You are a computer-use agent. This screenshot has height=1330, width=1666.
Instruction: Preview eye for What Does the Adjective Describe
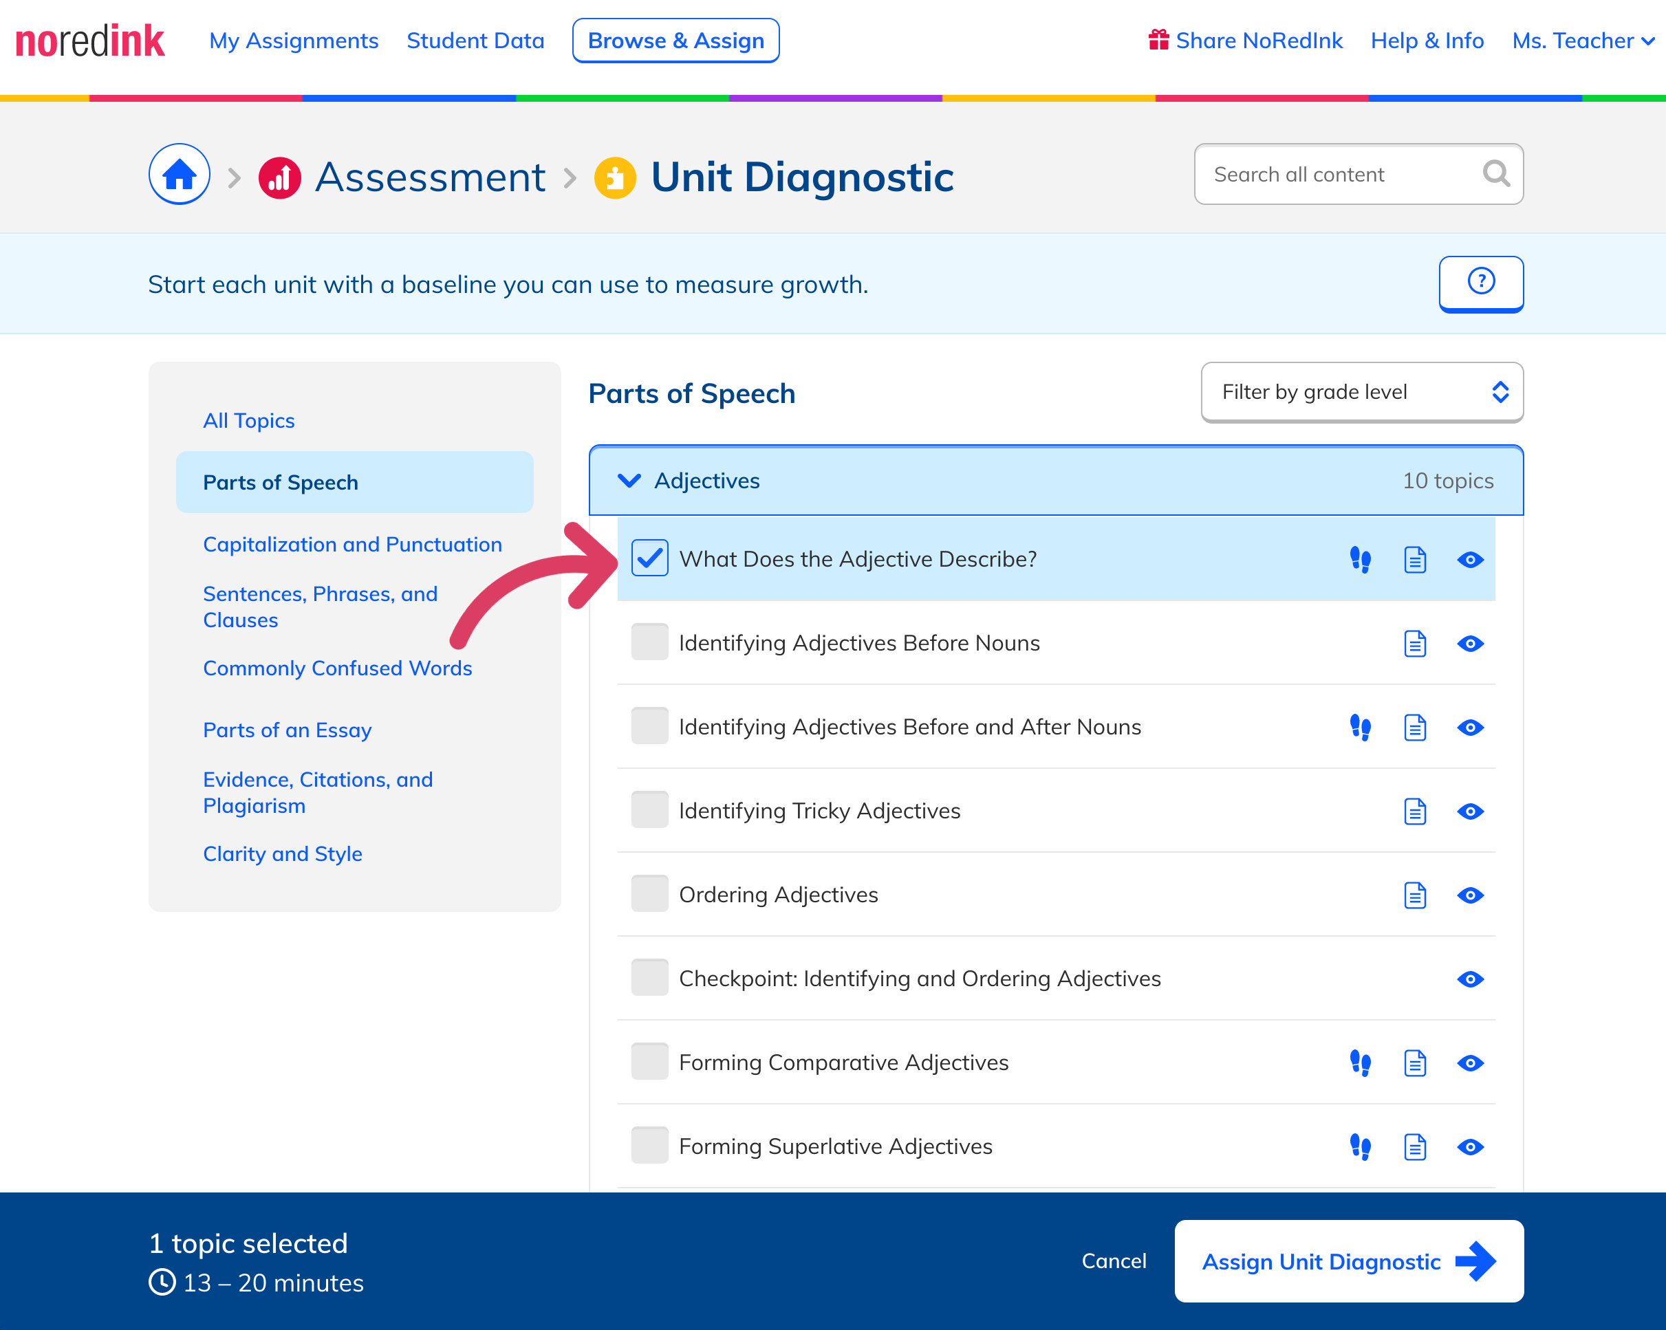[x=1470, y=559]
